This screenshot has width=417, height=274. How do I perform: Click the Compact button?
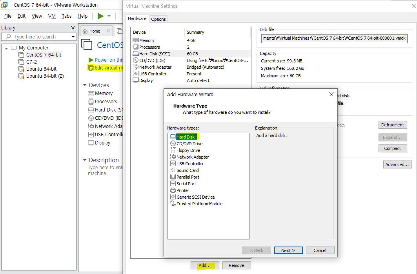(x=393, y=148)
